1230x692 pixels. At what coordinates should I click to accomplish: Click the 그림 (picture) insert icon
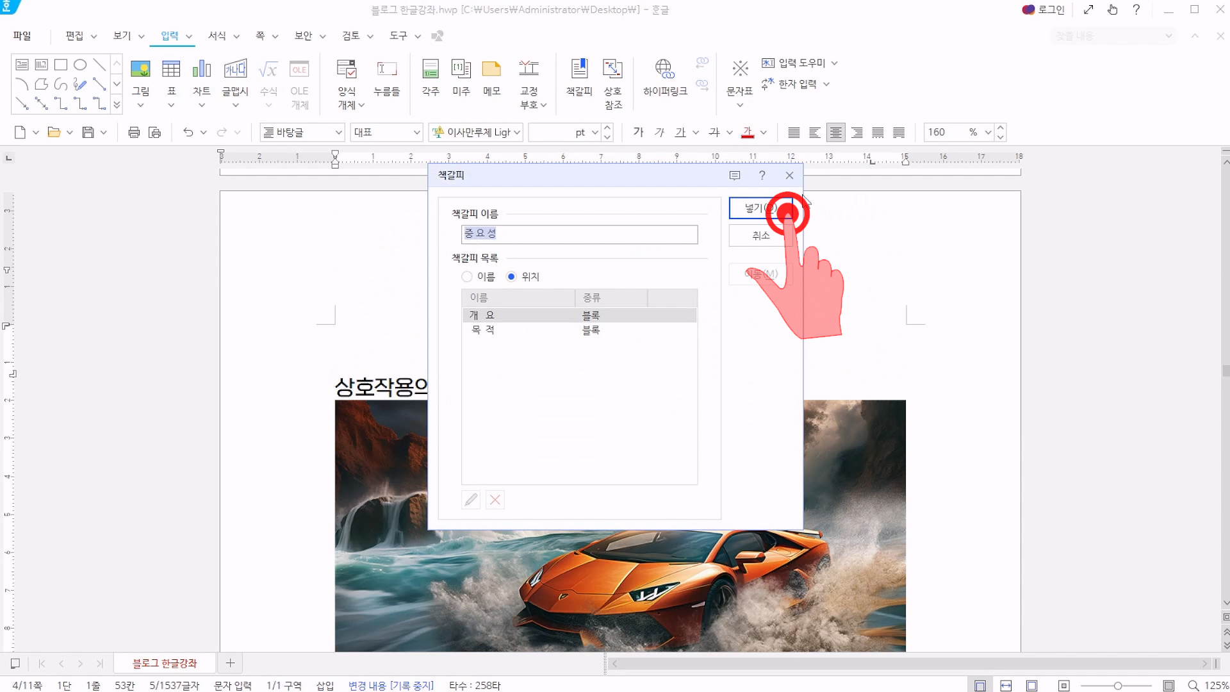(140, 69)
